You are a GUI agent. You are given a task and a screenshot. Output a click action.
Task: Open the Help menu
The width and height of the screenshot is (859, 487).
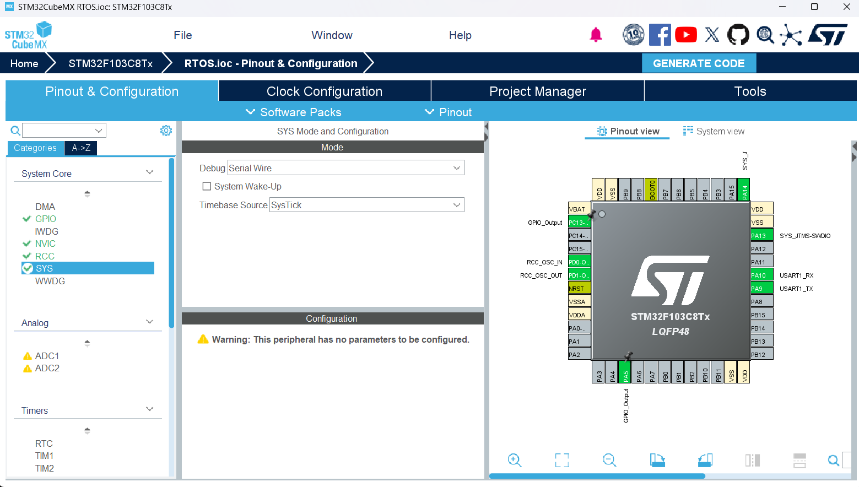(x=460, y=35)
